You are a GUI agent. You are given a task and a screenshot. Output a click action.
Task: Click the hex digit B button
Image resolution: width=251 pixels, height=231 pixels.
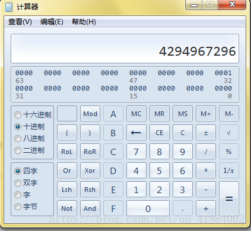tap(113, 133)
